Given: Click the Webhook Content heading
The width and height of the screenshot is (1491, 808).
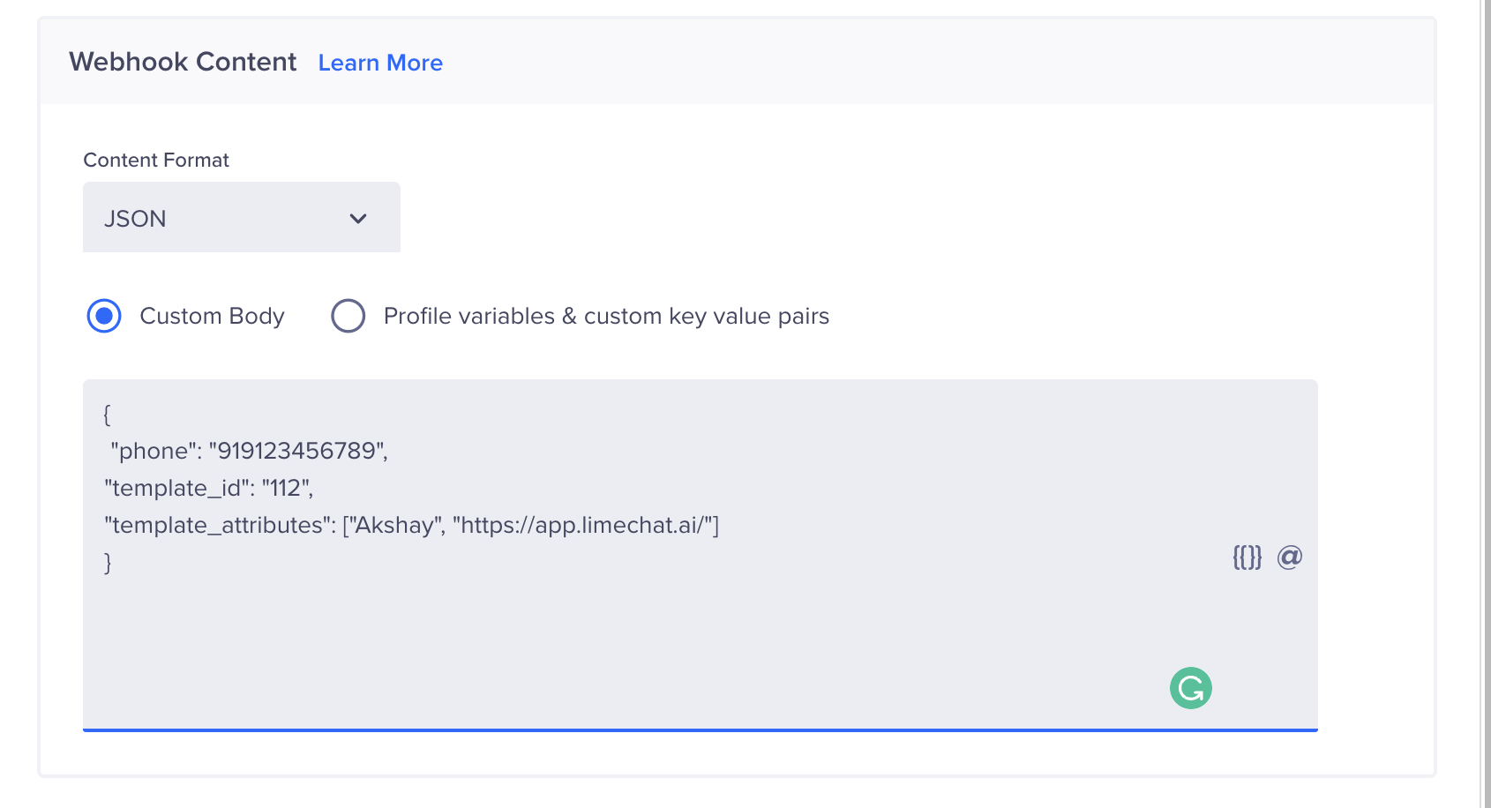Looking at the screenshot, I should [x=183, y=62].
